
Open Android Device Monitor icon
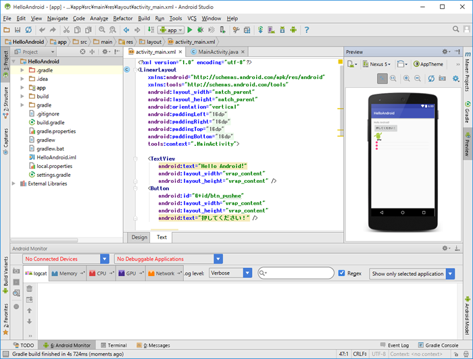click(x=293, y=30)
